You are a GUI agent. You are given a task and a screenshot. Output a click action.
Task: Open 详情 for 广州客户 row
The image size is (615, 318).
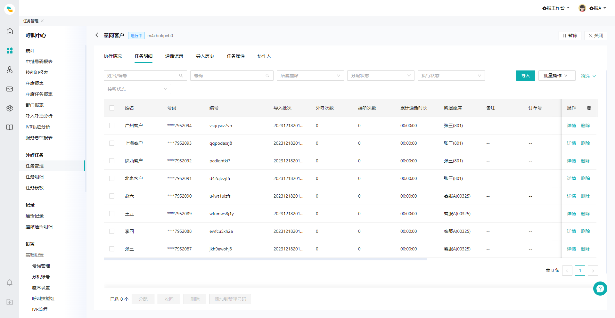pos(571,126)
